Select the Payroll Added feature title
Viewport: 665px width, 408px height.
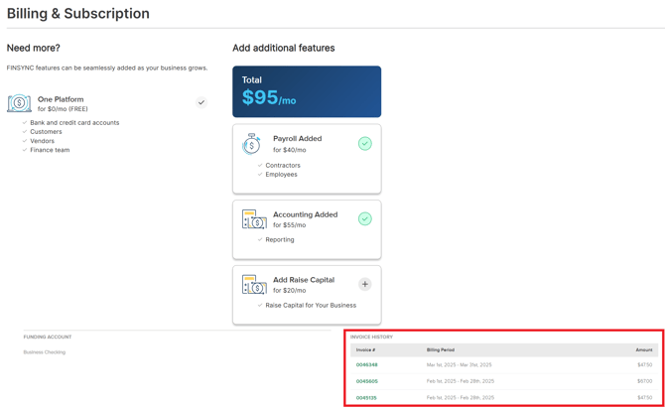tap(297, 139)
